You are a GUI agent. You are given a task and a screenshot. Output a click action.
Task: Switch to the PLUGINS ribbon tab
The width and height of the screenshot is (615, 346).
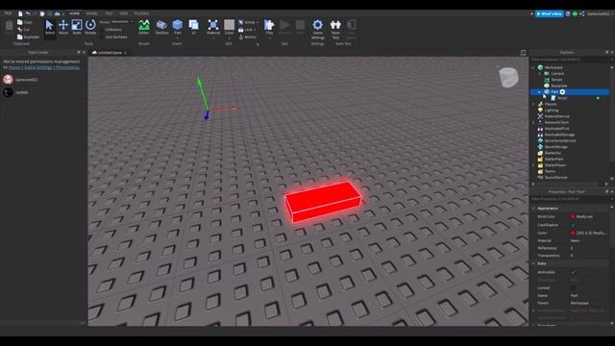141,13
